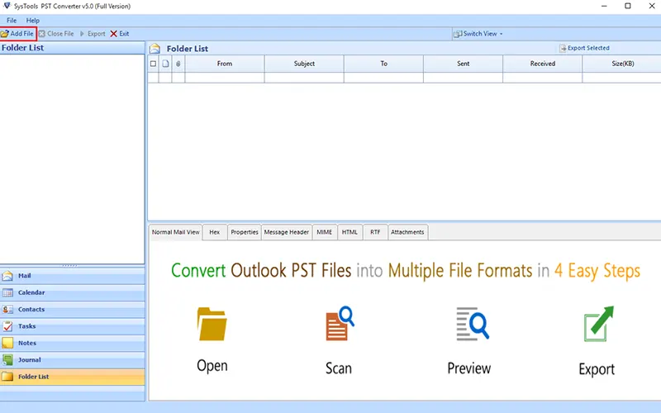Switch to the Normal Mail View tab

176,232
